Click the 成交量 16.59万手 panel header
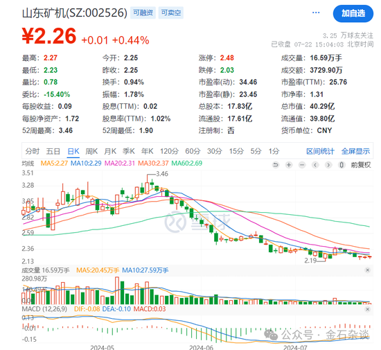Image resolution: width=381 pixels, height=350 pixels. [x=46, y=270]
